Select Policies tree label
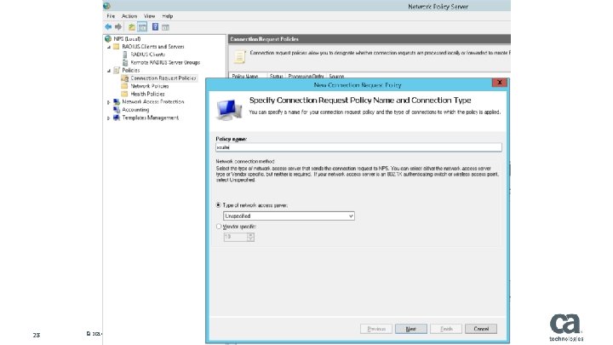613x345 pixels. pyautogui.click(x=131, y=71)
